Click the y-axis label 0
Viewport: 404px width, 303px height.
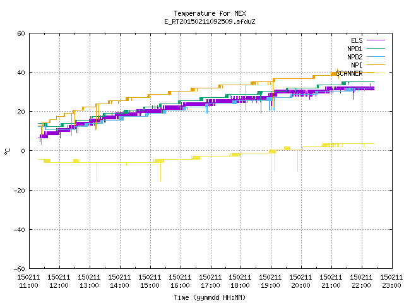(23, 151)
